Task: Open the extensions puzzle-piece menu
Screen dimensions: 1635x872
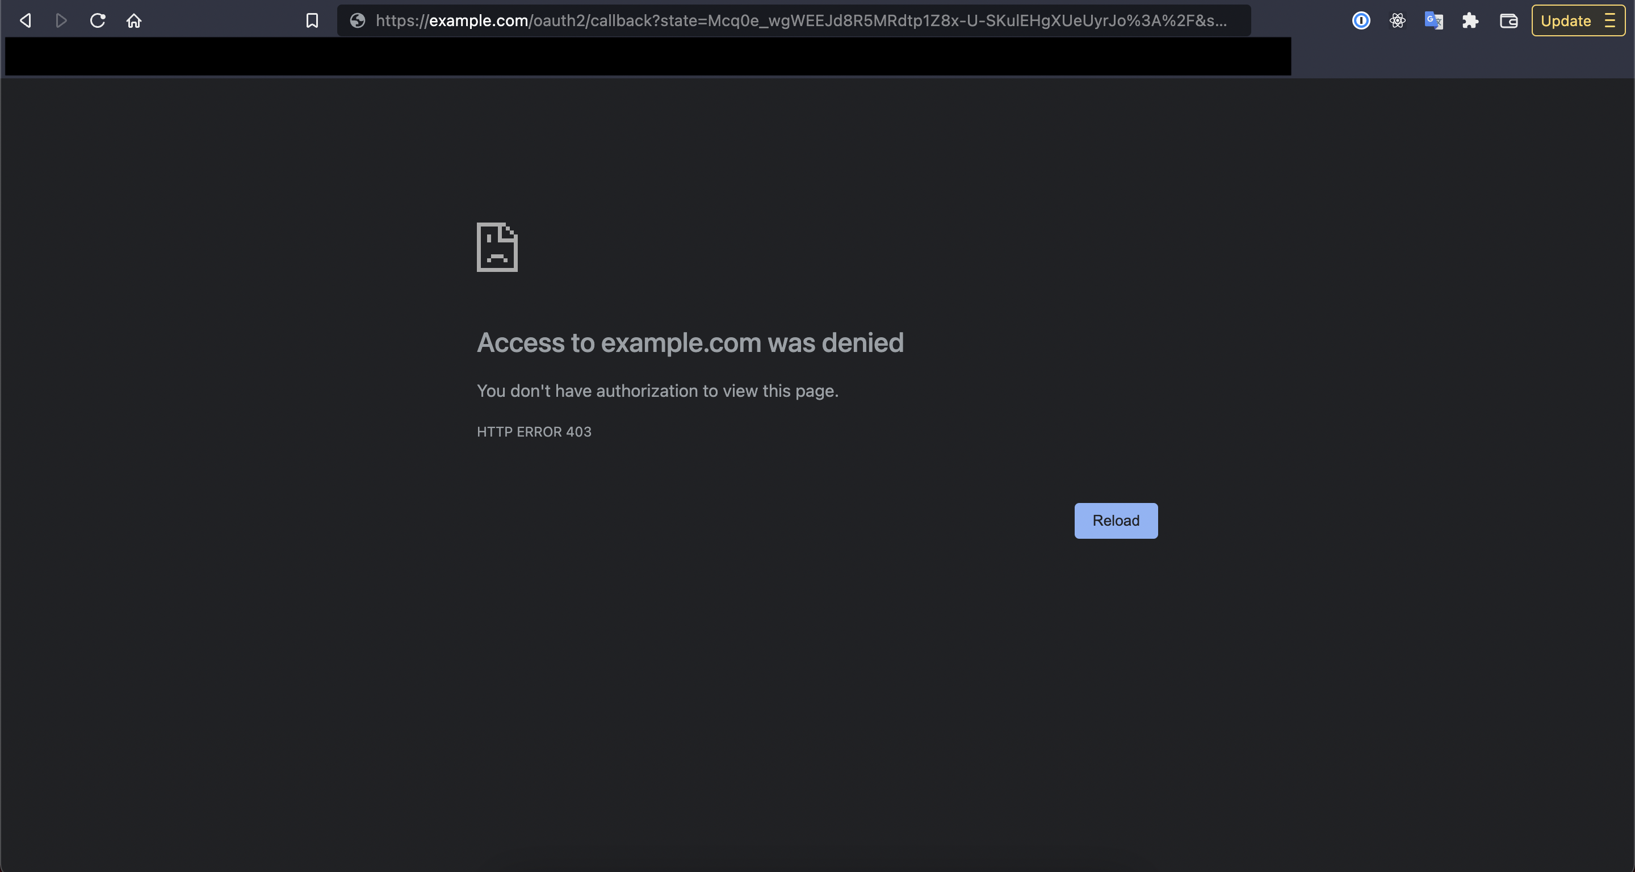Action: (1470, 20)
